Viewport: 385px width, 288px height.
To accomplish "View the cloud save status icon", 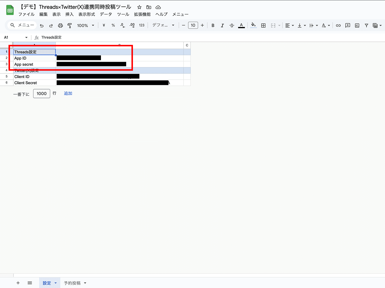I will pos(158,7).
